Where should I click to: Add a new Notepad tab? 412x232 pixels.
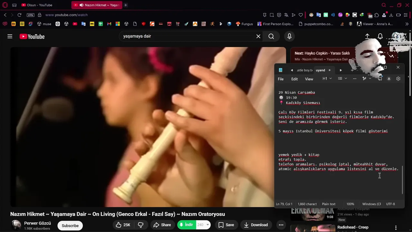point(352,70)
